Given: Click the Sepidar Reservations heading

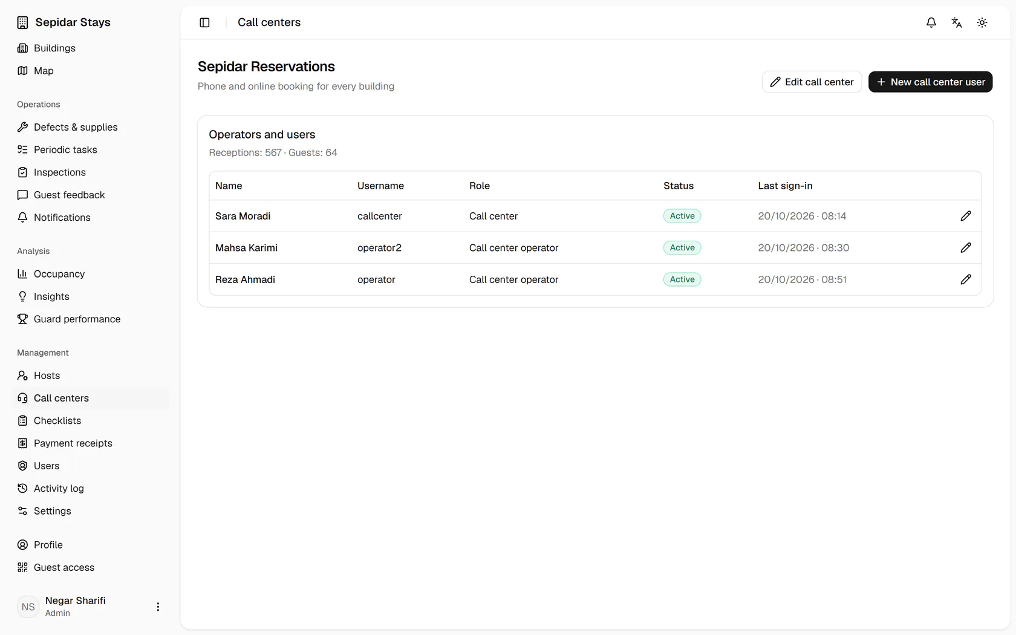Looking at the screenshot, I should tap(266, 67).
